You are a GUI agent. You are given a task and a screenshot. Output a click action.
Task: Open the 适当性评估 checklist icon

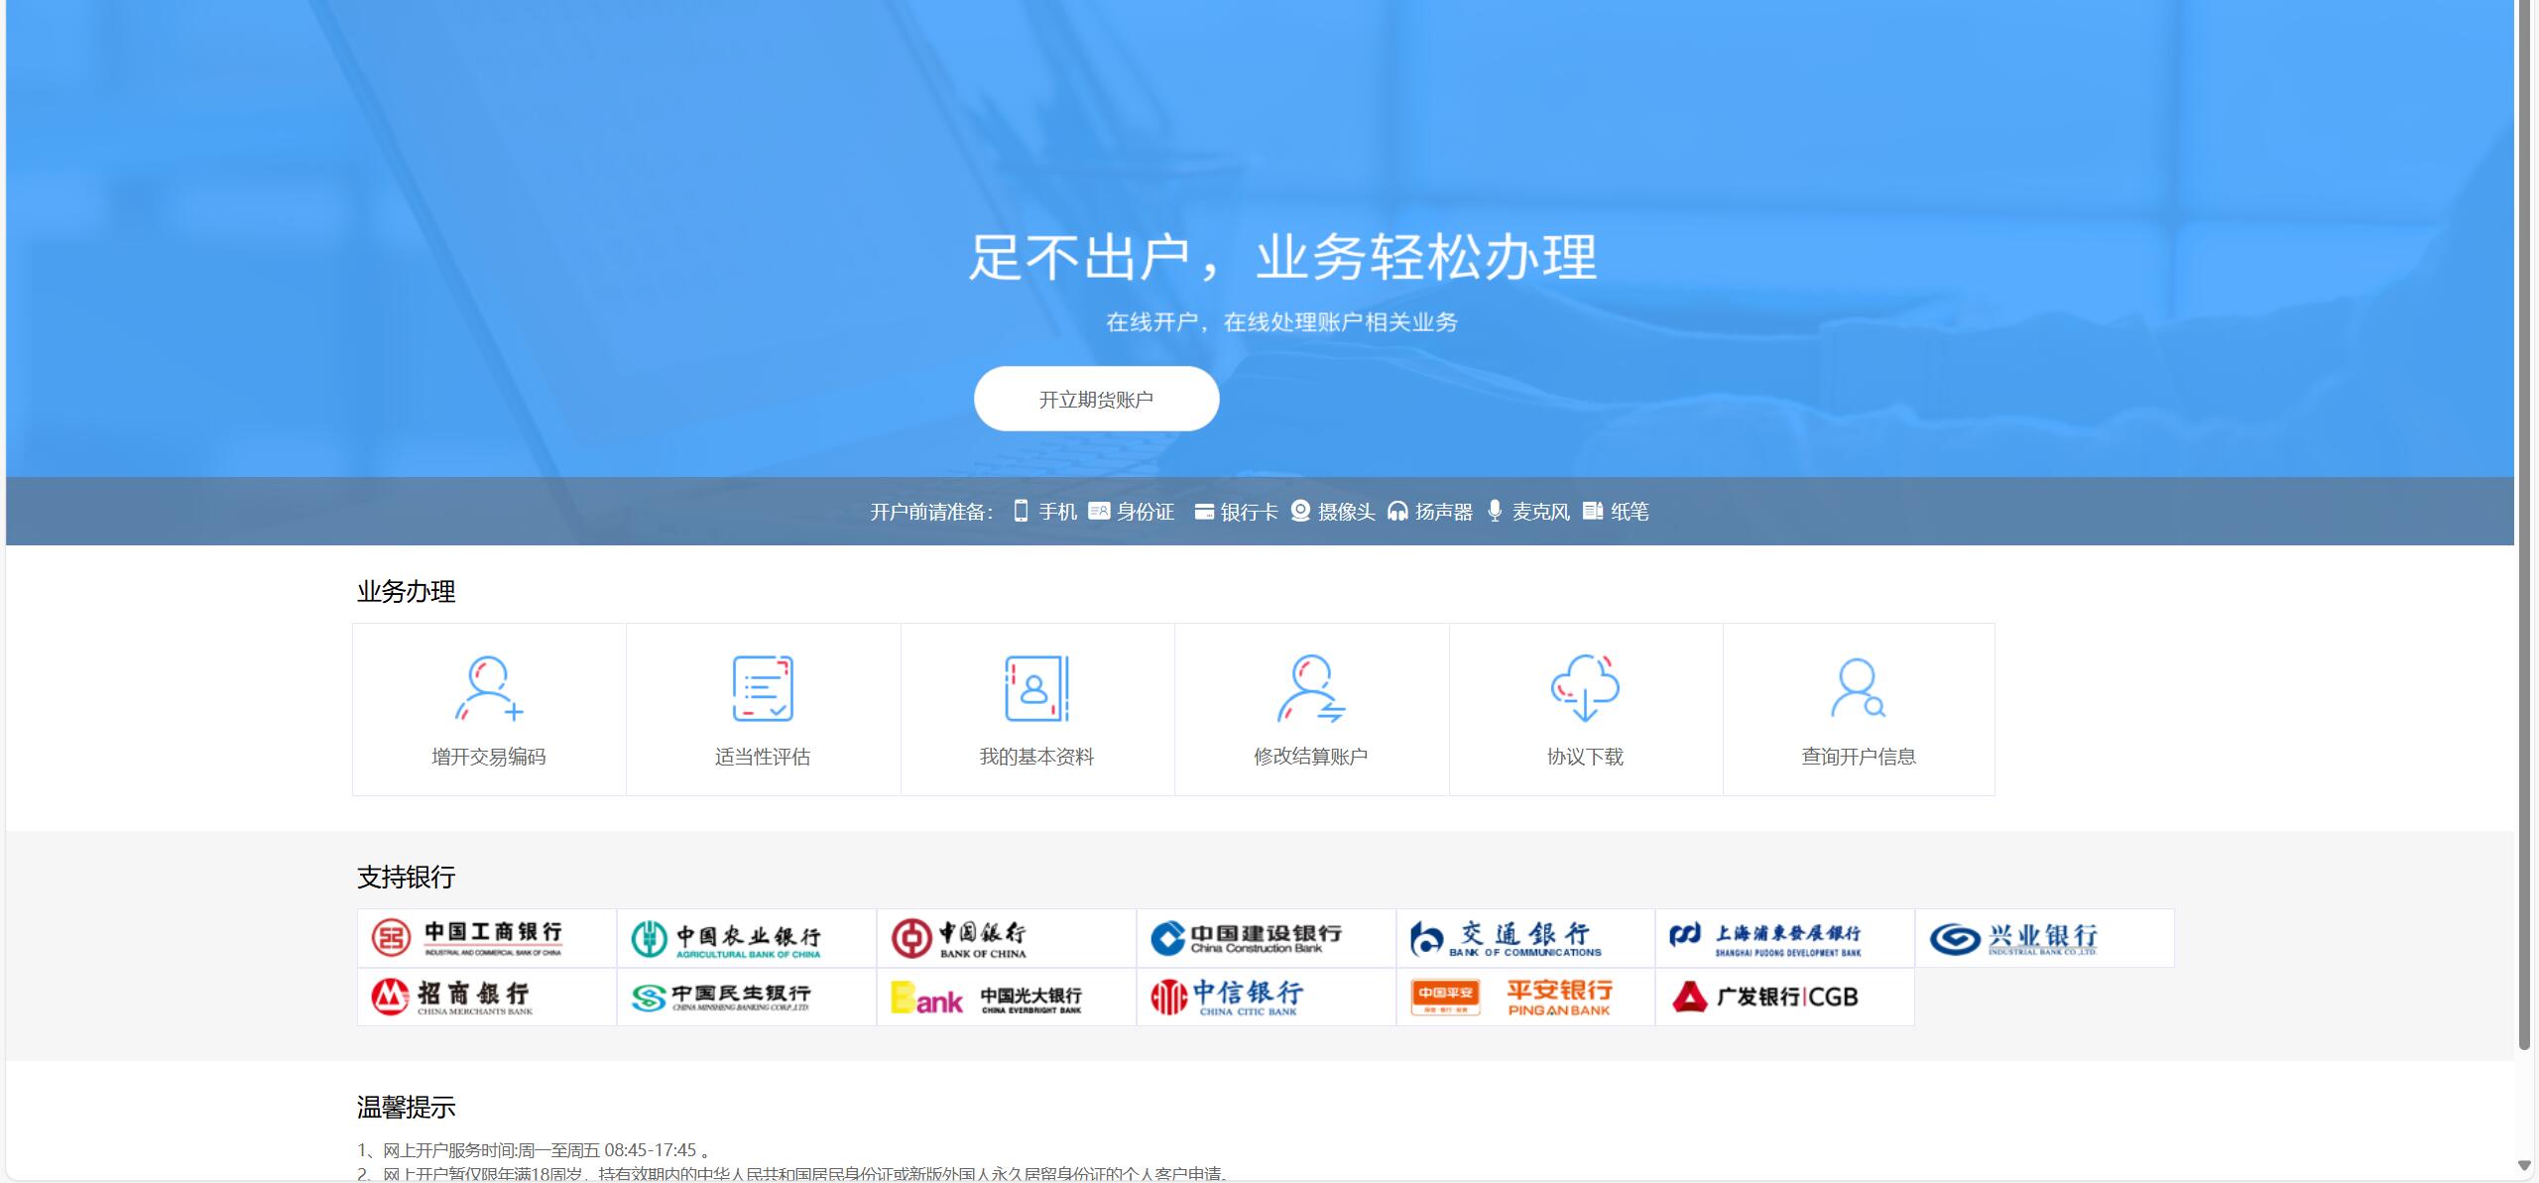762,688
